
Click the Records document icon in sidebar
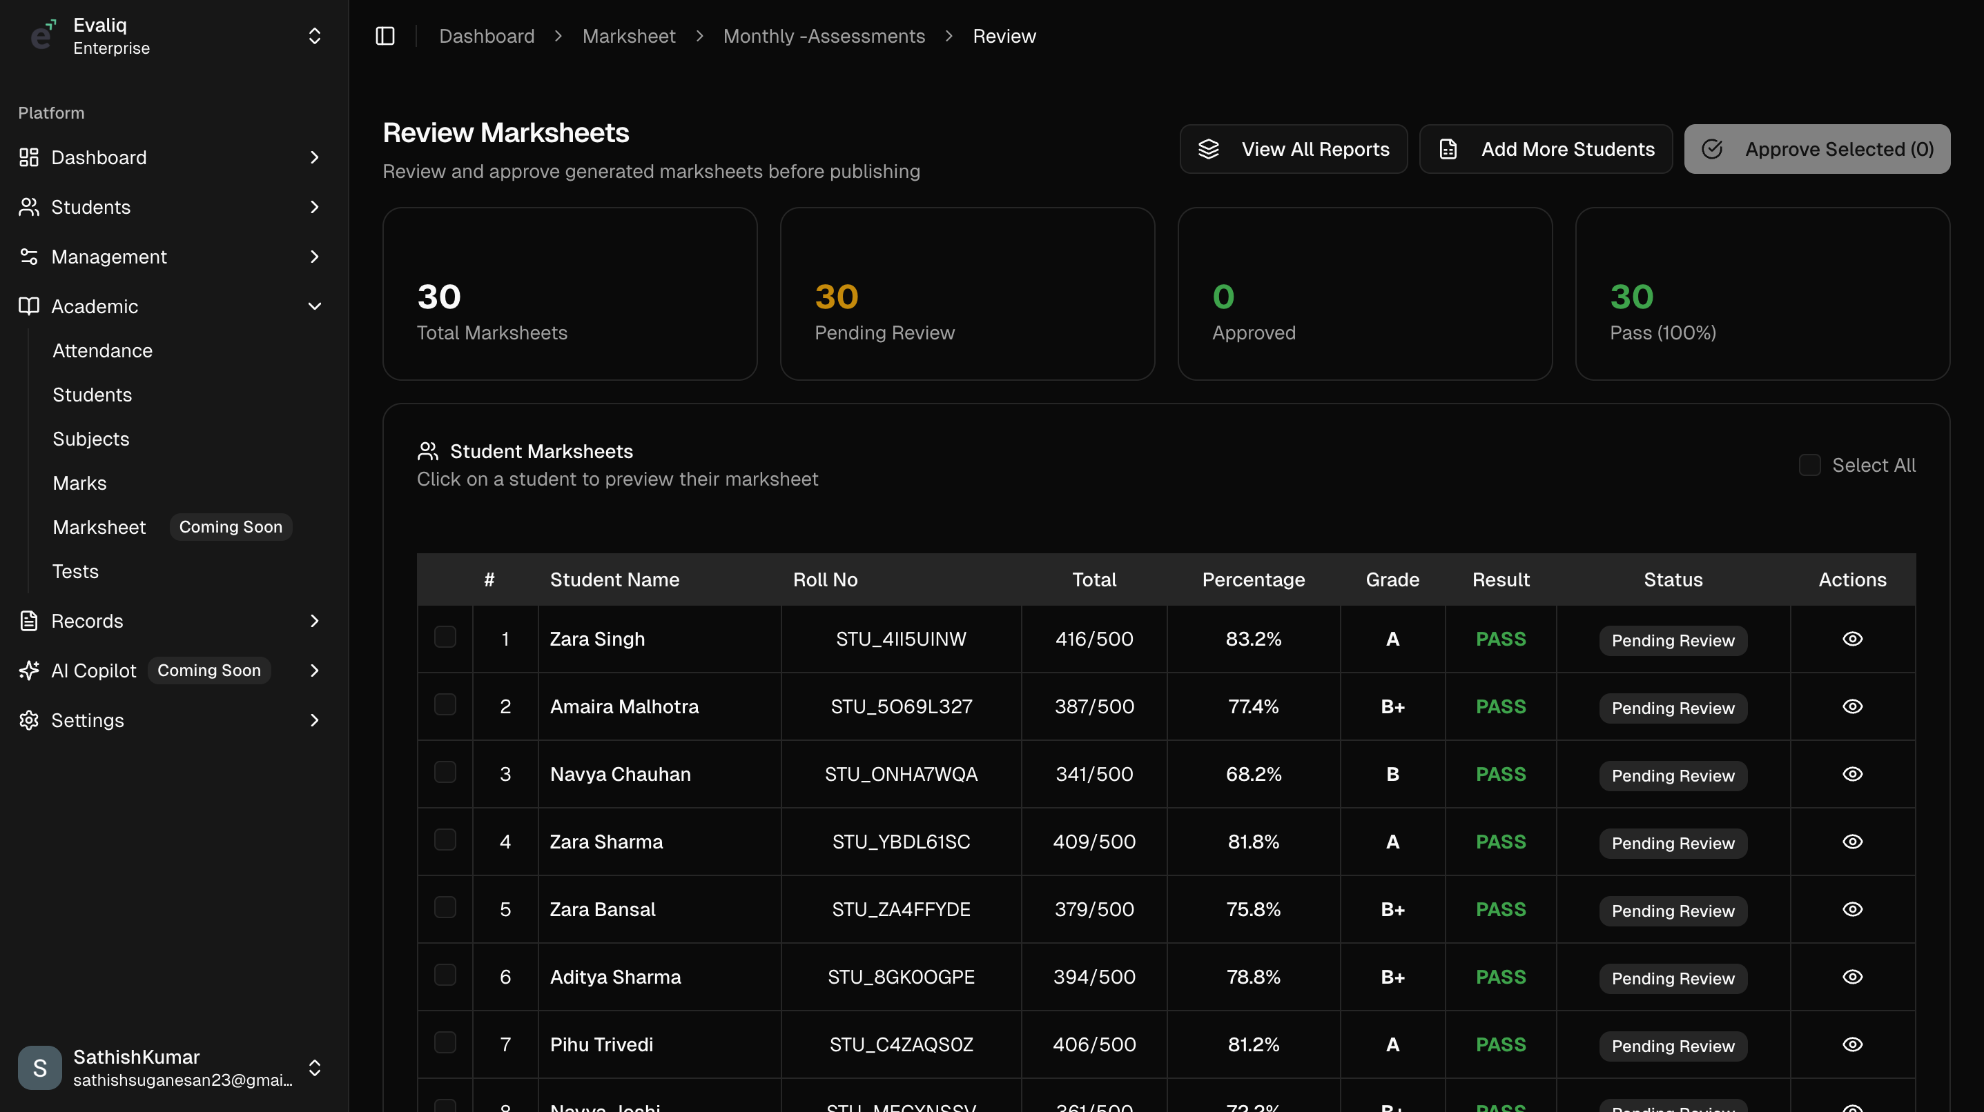point(28,621)
